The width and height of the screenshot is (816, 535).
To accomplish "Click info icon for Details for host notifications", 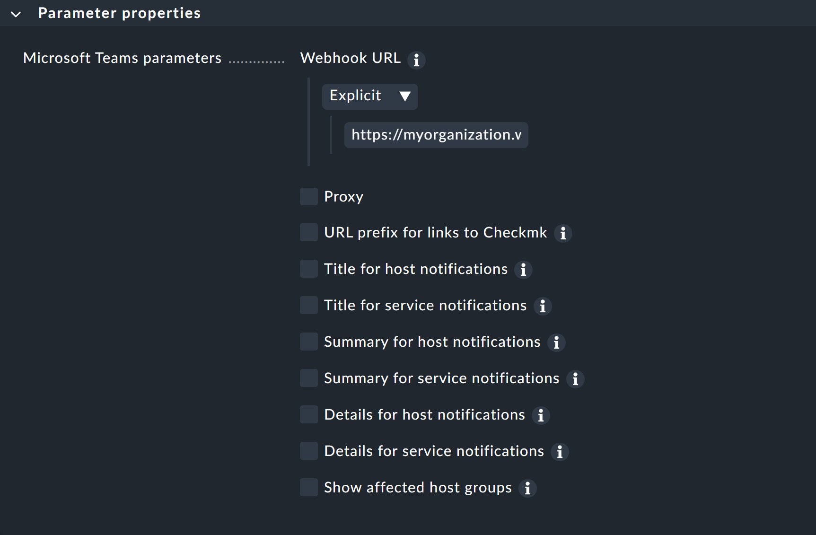I will tap(541, 415).
